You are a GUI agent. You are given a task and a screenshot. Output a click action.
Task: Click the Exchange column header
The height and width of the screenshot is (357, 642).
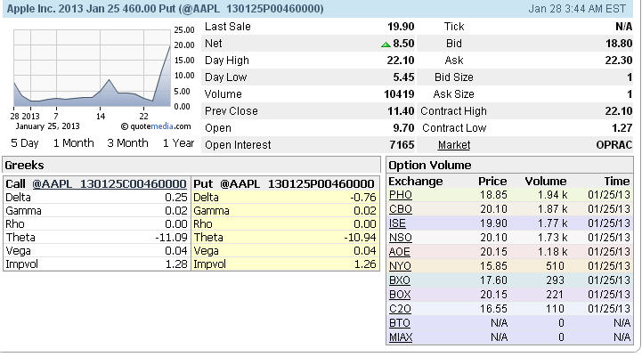click(416, 182)
